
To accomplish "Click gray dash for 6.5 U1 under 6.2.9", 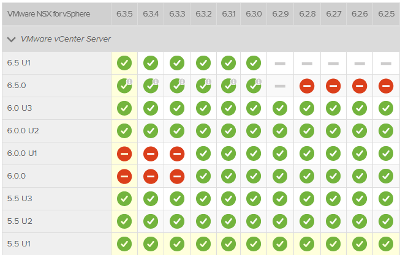I will (280, 63).
